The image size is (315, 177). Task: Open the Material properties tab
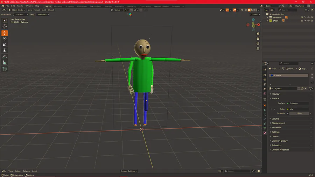click(265, 133)
